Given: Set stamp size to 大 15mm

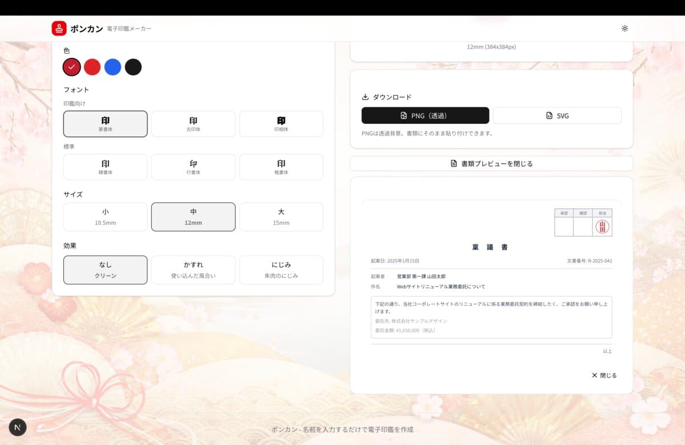Looking at the screenshot, I should (x=281, y=217).
